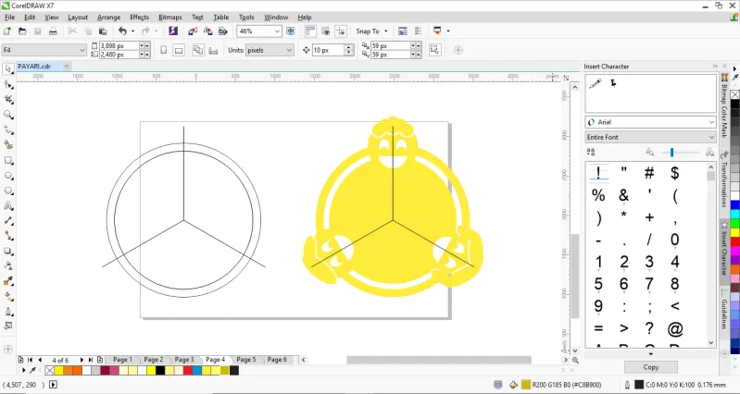Toggle All Pages layout button
This screenshot has height=394, width=740.
(x=198, y=50)
